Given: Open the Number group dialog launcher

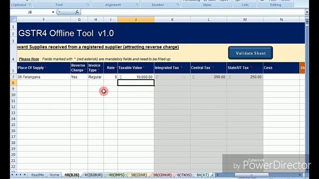Looking at the screenshot, I should tap(178, 5).
